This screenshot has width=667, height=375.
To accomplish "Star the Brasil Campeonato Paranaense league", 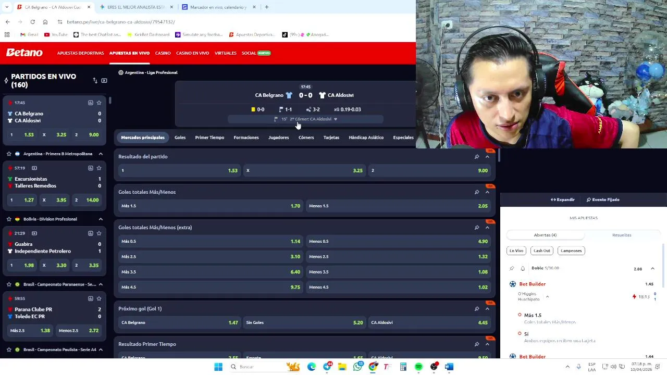I will coord(9,284).
